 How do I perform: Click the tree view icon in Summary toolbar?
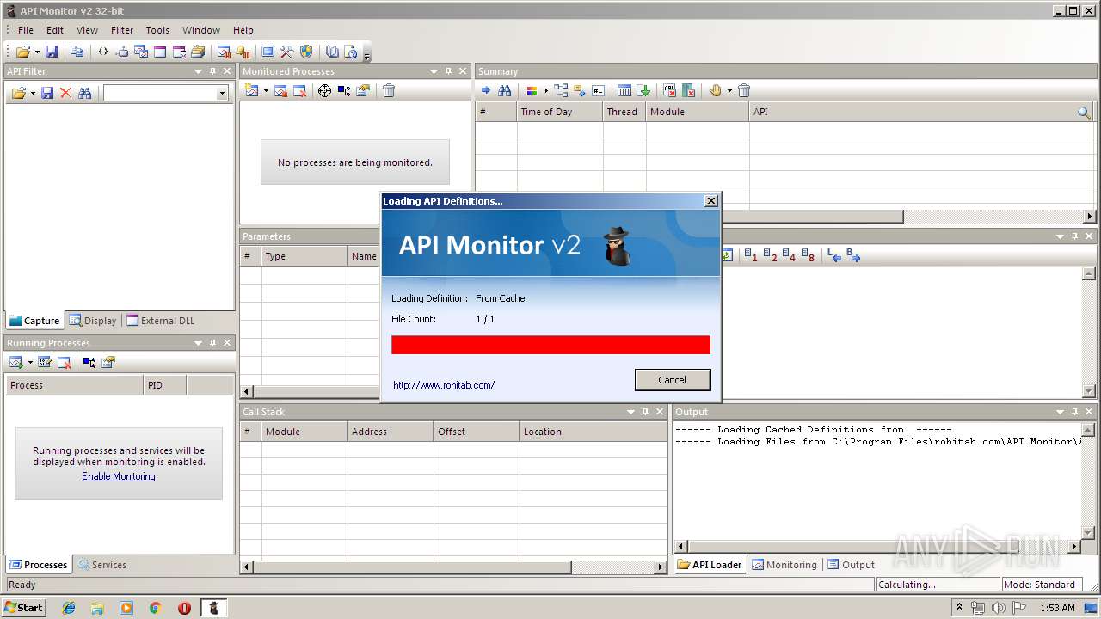click(x=561, y=90)
